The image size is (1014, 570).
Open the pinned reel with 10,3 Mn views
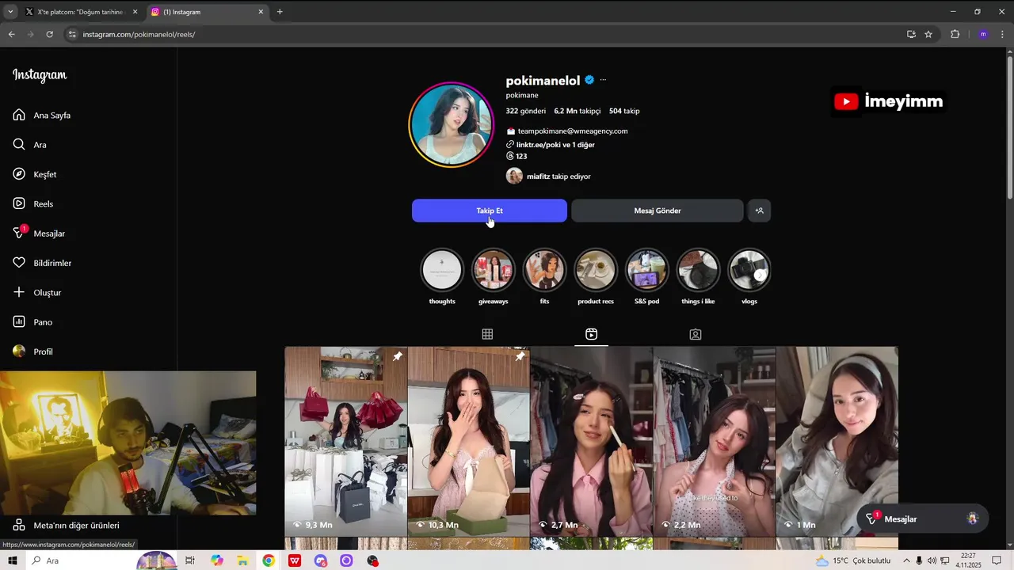[x=469, y=442]
